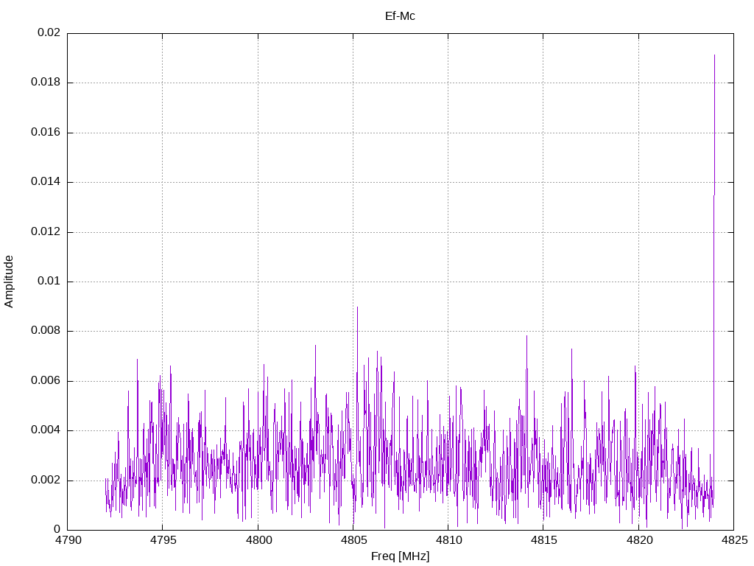Click the plot title Ef-Mc
This screenshot has height=566, width=754.
tap(400, 15)
